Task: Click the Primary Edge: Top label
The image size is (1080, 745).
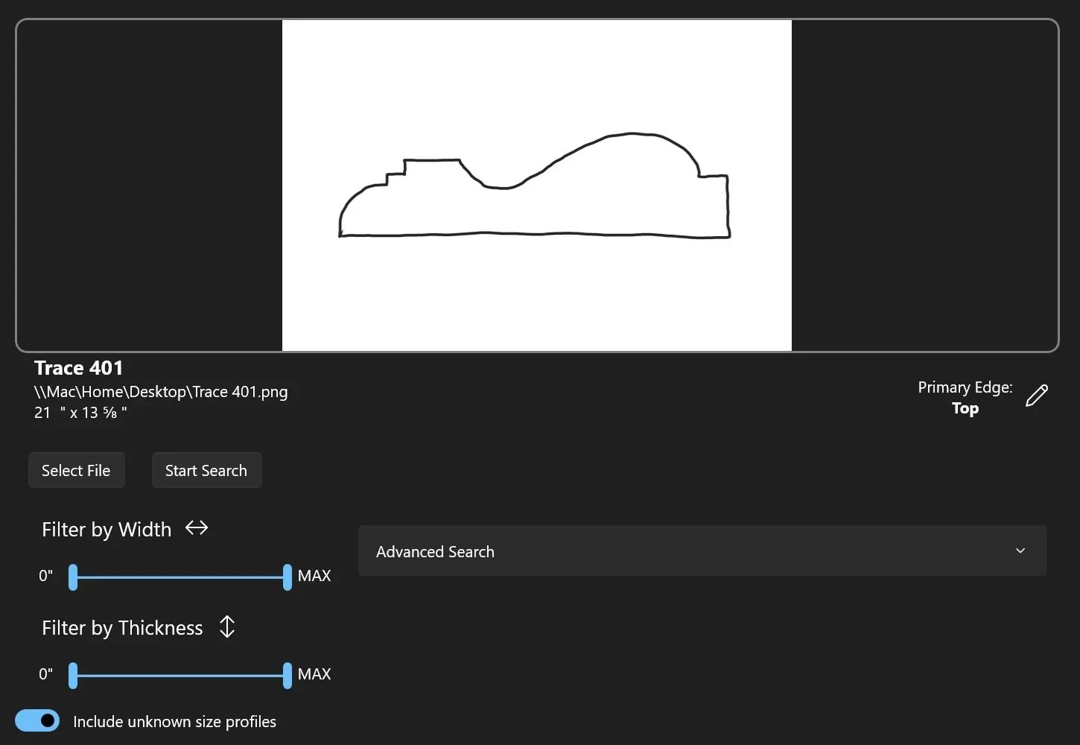Action: (x=965, y=398)
